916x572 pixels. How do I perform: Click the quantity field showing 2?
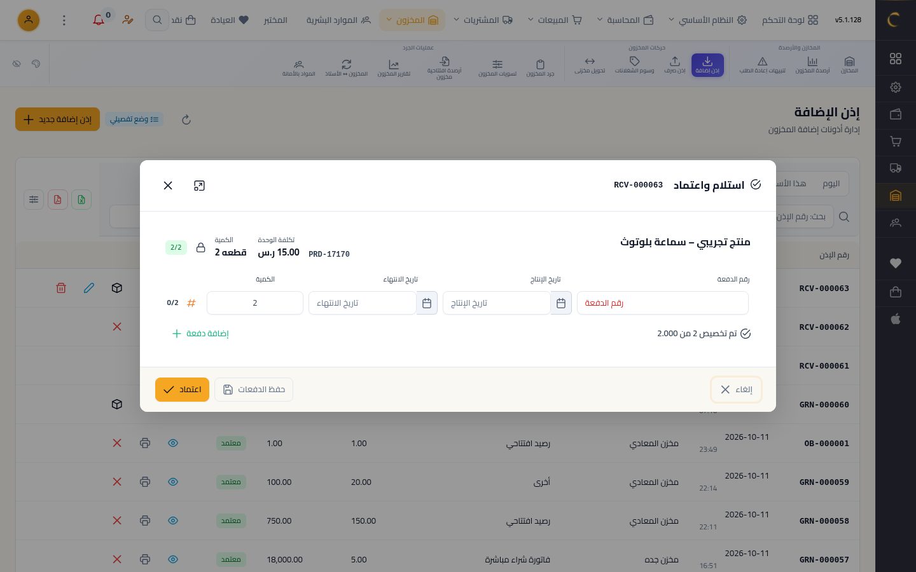(255, 303)
